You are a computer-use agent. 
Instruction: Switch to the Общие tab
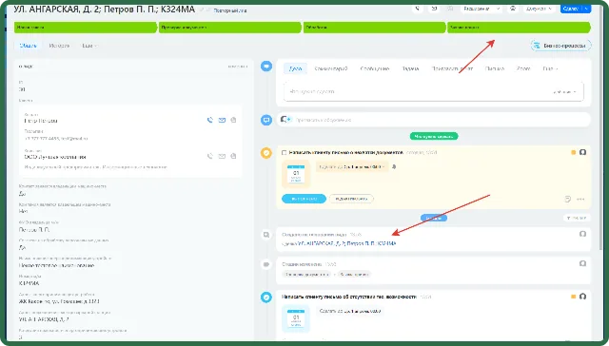coord(28,46)
